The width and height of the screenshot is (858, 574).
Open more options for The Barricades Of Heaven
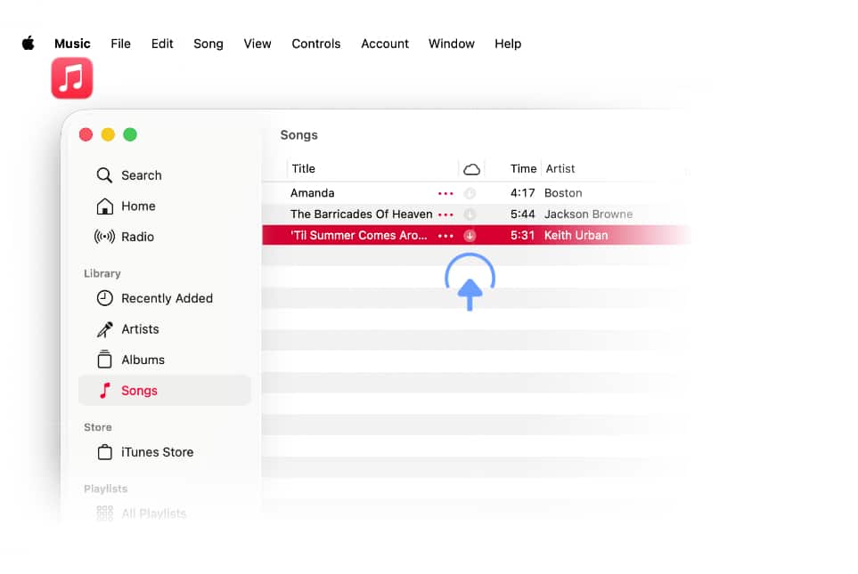coord(445,214)
